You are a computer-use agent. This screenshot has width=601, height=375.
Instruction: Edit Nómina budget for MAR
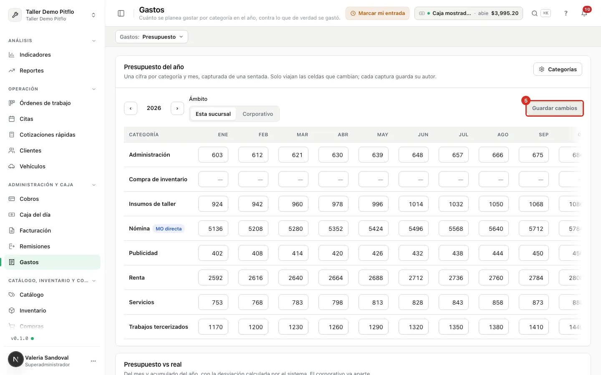click(293, 228)
